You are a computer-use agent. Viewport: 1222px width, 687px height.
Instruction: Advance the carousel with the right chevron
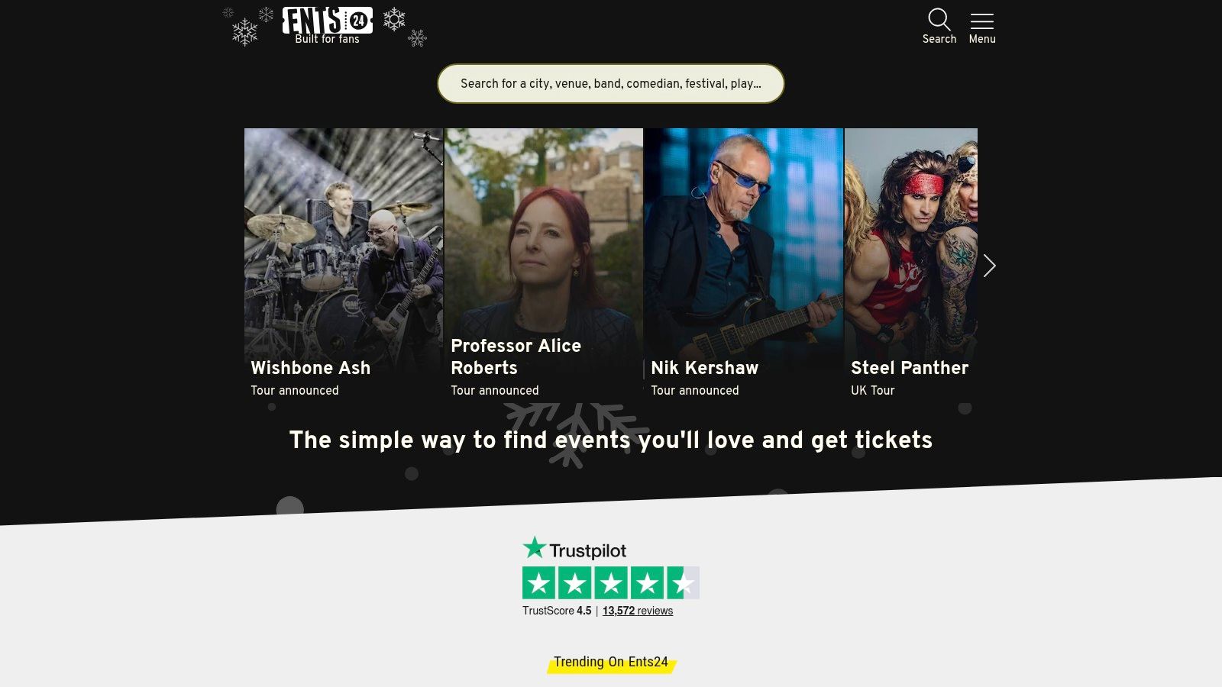coord(989,266)
